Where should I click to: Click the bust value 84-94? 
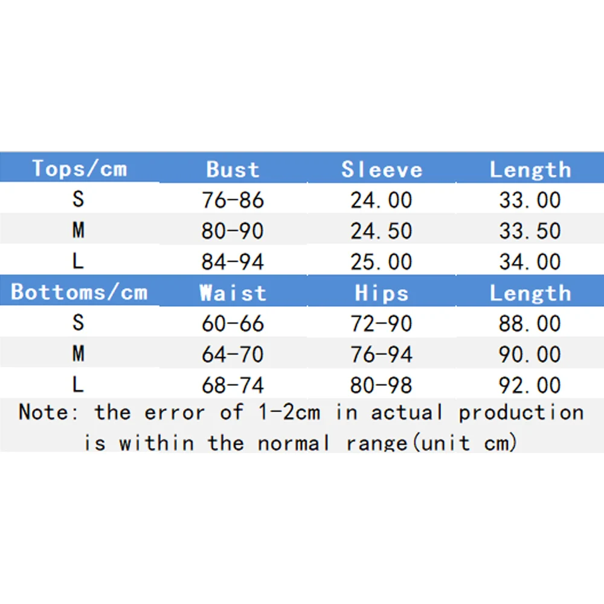[x=233, y=262]
